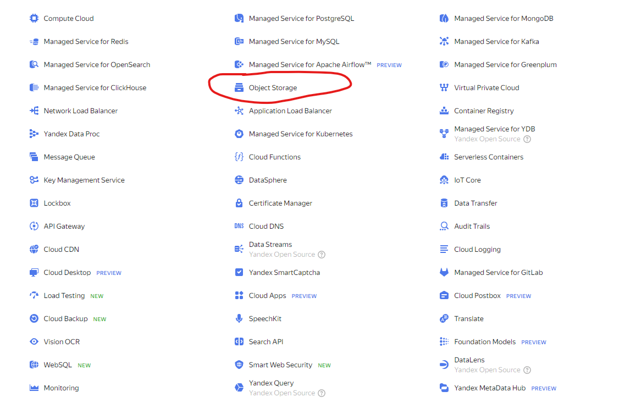Click the Cloud DNS icon

coord(239,226)
